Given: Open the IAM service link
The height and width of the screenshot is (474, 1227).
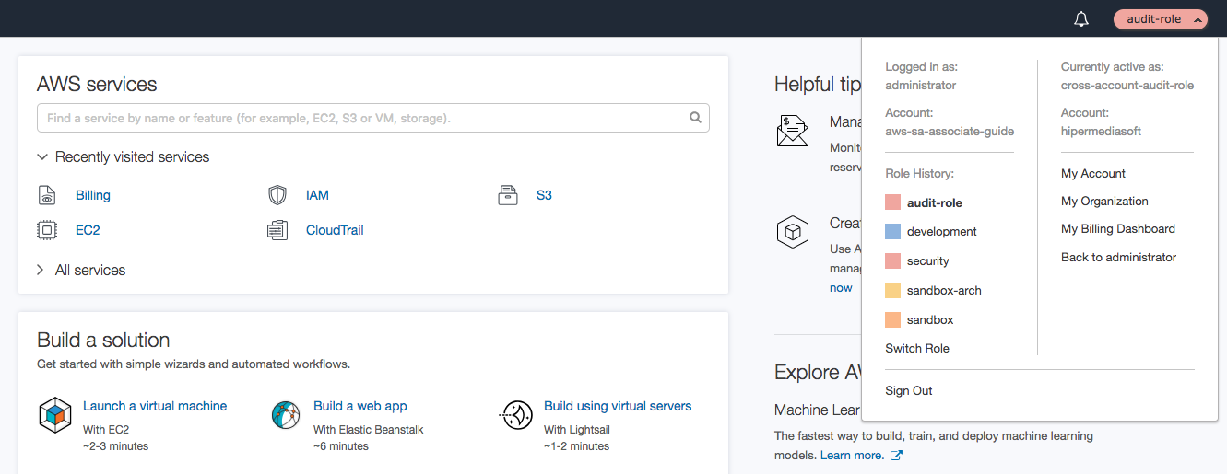Looking at the screenshot, I should point(317,195).
